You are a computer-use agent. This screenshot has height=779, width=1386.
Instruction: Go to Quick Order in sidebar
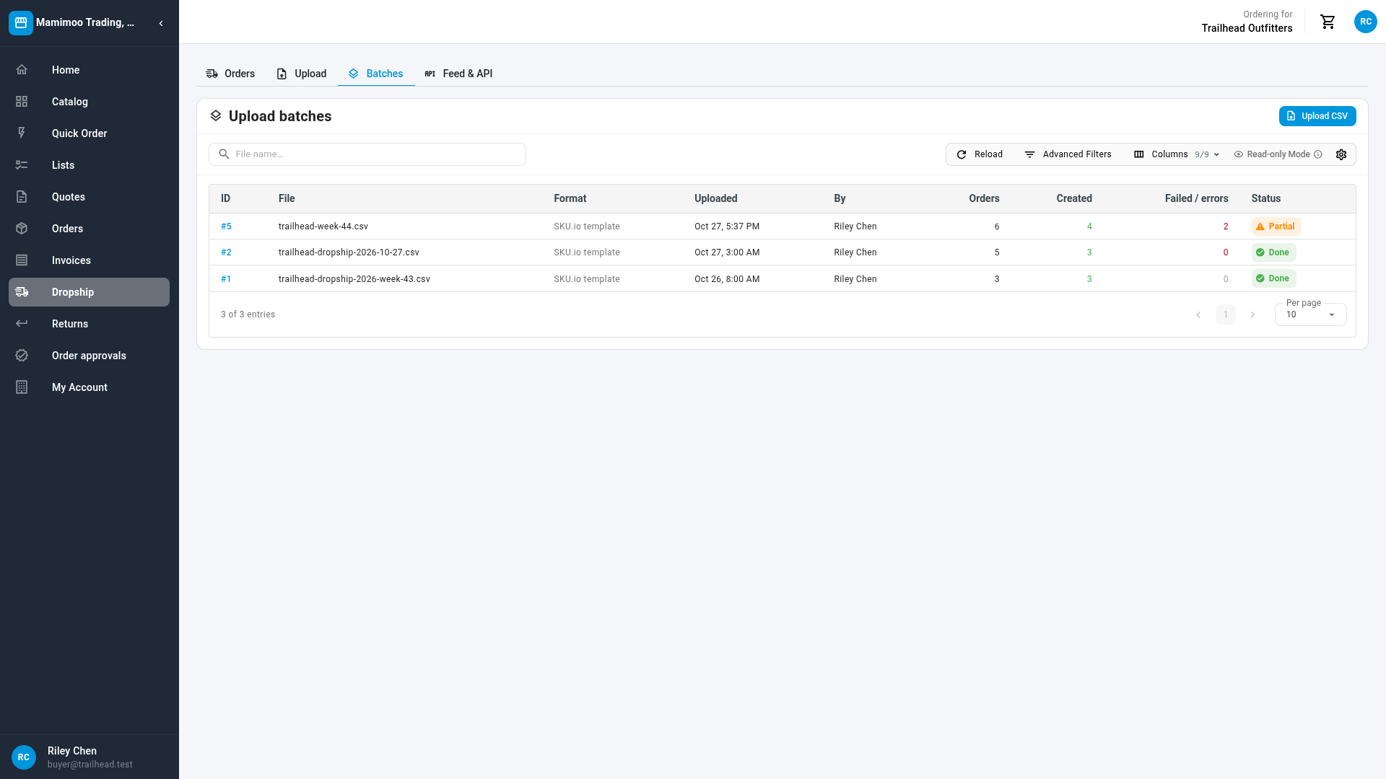pos(89,133)
